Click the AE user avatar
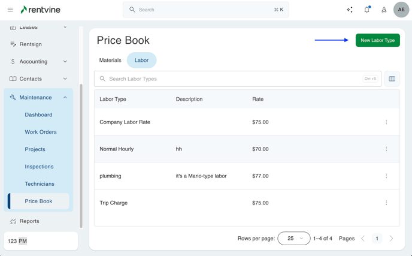Viewport: 412px width, 256px height. click(x=401, y=10)
